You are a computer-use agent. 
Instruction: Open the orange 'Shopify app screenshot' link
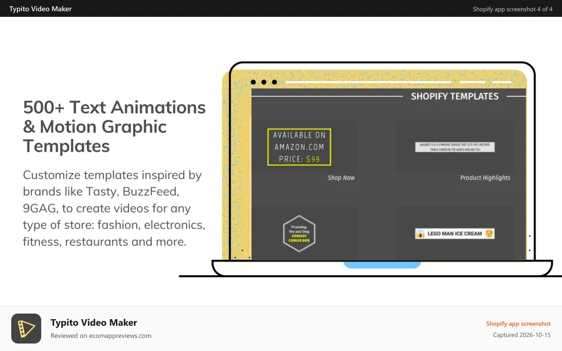pyautogui.click(x=518, y=323)
